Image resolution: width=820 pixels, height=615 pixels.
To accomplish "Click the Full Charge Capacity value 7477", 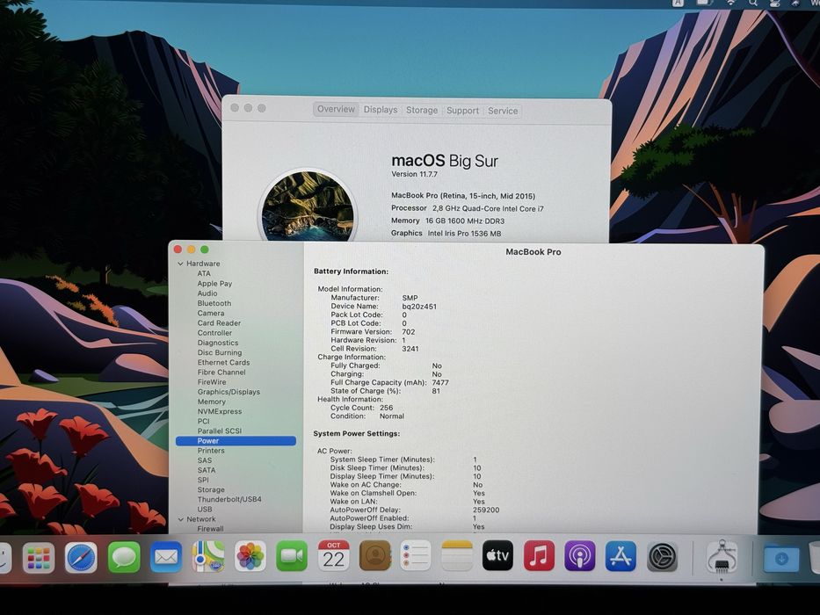I will 440,383.
